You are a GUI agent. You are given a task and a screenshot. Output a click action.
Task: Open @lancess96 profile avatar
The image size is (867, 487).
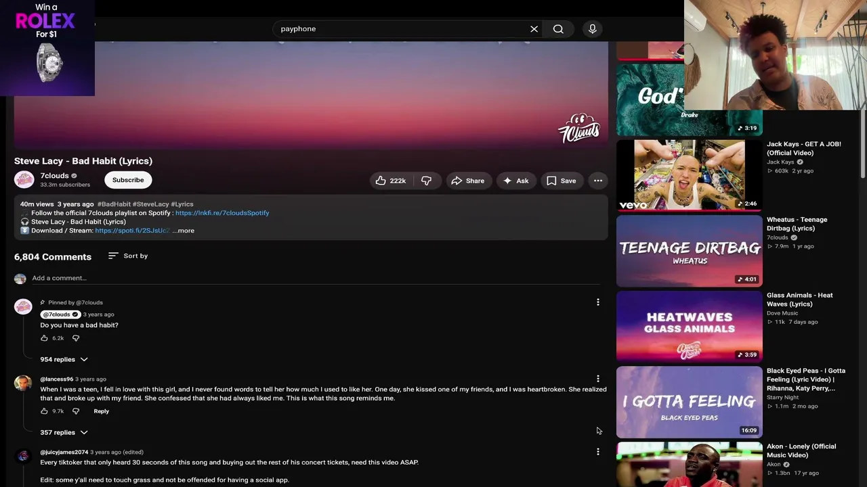23,383
